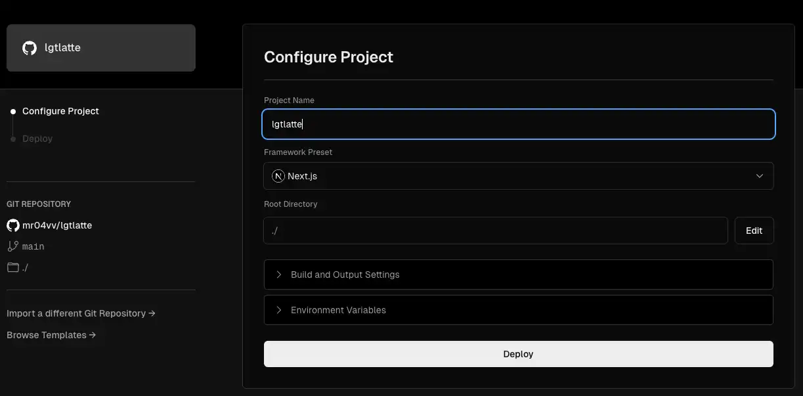
Task: Click the Deploy step bullet in sidebar
Action: [x=13, y=139]
